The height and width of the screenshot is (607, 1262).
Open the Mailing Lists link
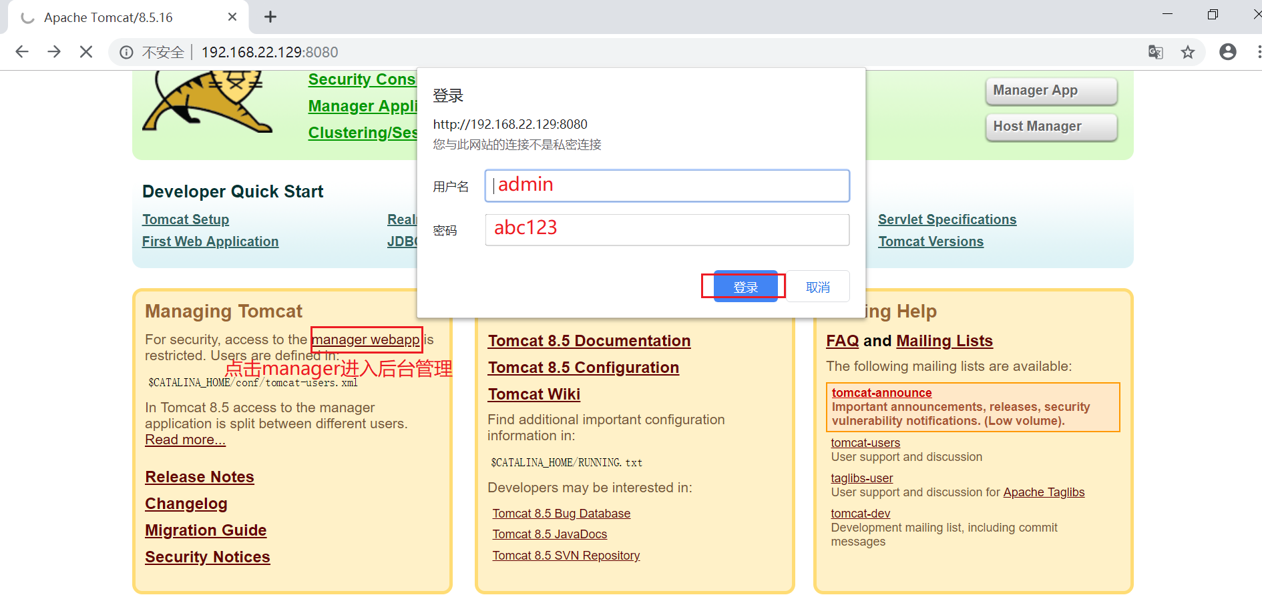click(944, 341)
